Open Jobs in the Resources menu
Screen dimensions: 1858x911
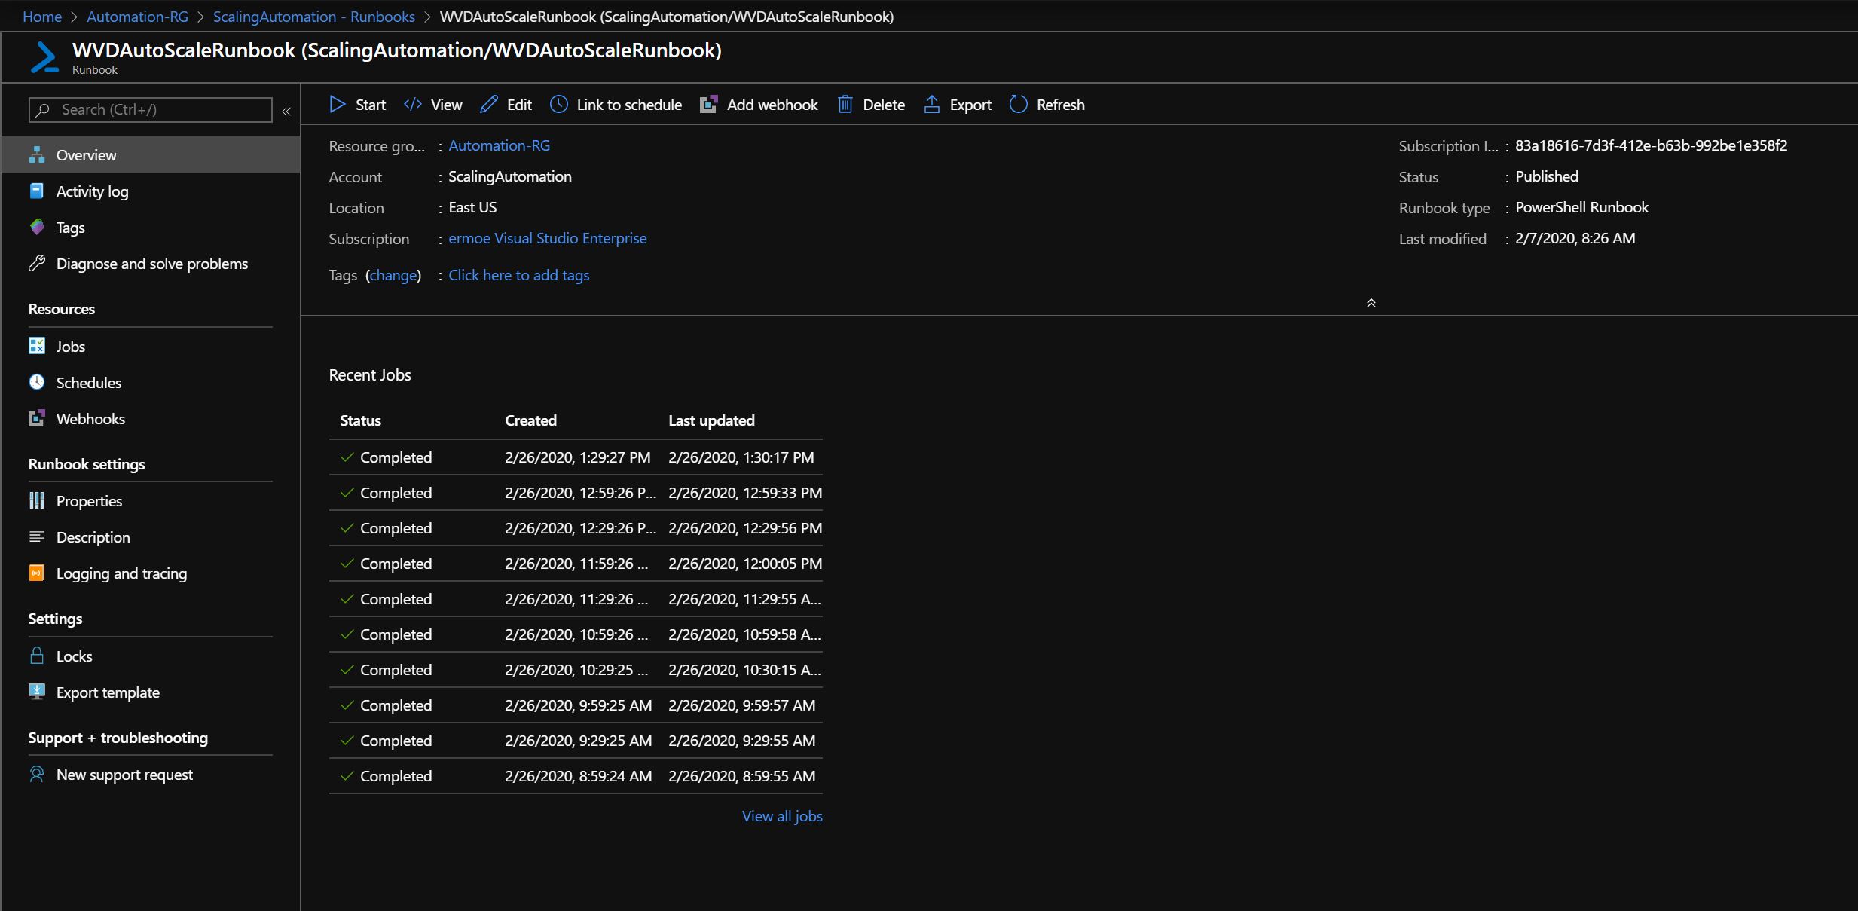click(x=70, y=347)
